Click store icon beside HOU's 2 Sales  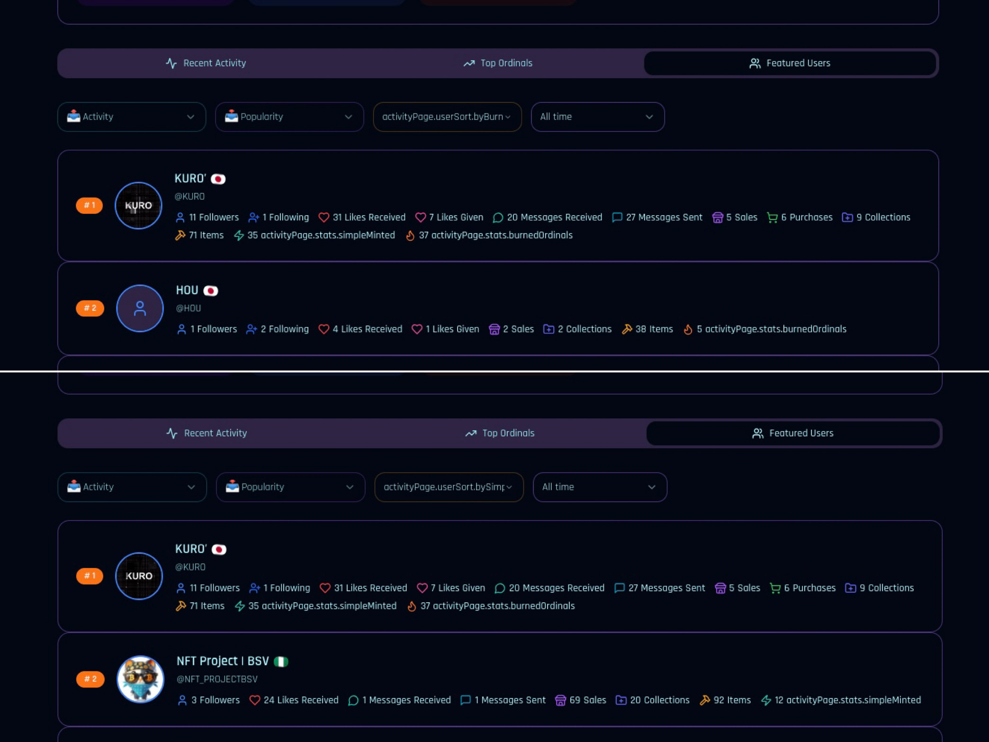[494, 329]
